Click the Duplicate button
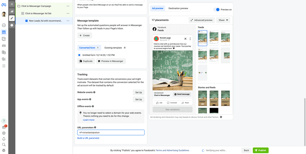The height and width of the screenshot is (154, 306). [x=86, y=61]
